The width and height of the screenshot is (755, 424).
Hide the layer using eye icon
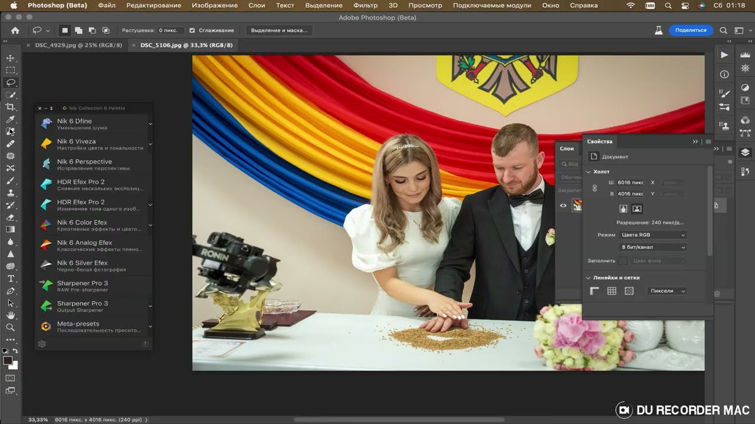coord(563,206)
